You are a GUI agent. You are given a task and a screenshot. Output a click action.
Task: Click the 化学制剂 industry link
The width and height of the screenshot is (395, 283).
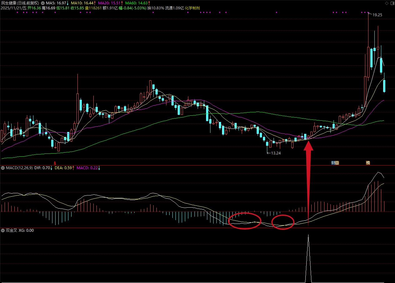(x=192, y=8)
